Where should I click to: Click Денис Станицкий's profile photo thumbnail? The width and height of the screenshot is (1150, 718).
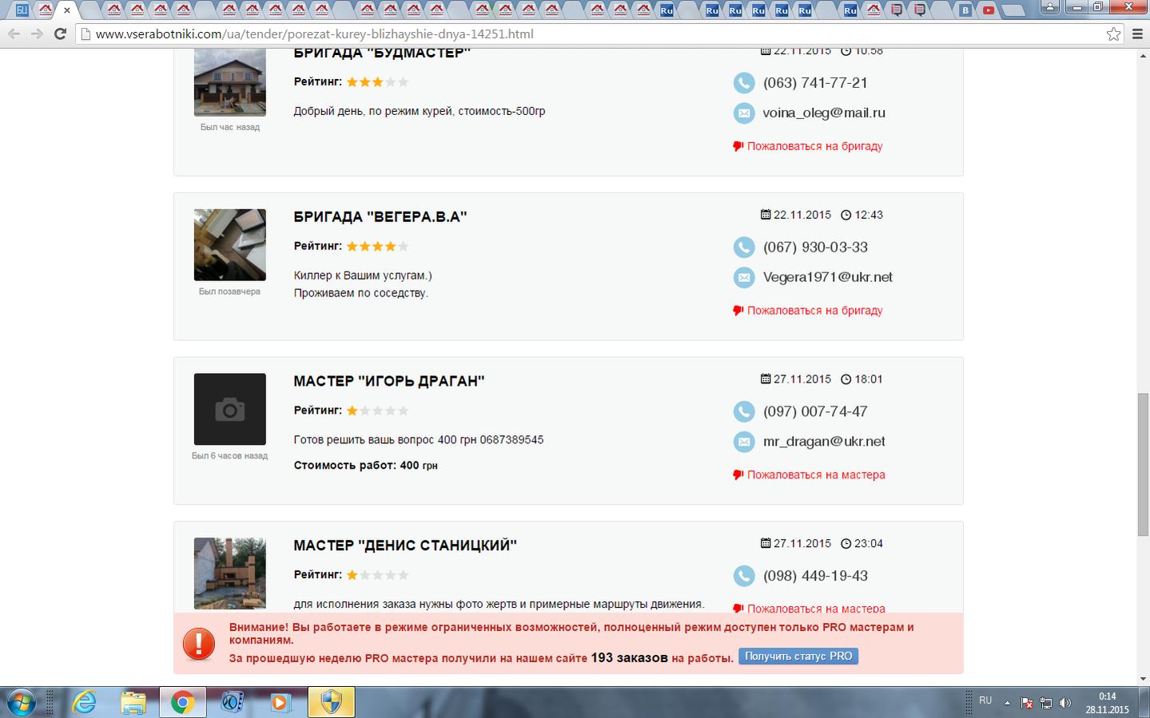coord(230,573)
